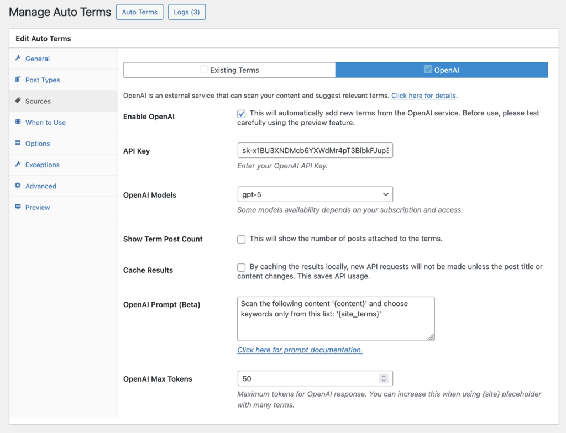Screen dimensions: 566x433
Task: Open the OpenAI Models dropdown
Action: (x=315, y=194)
